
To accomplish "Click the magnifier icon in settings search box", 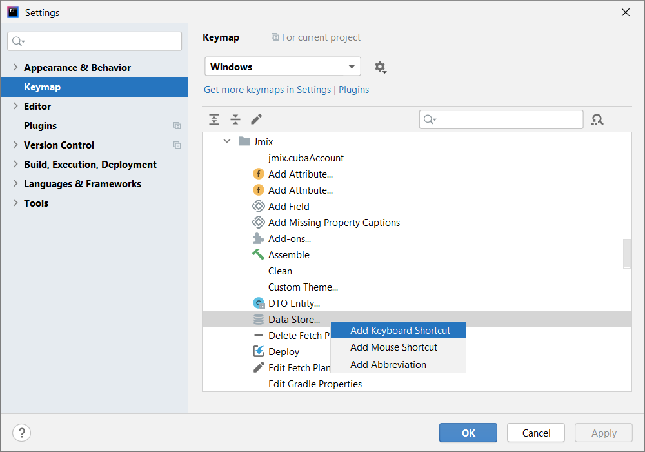I will point(18,41).
